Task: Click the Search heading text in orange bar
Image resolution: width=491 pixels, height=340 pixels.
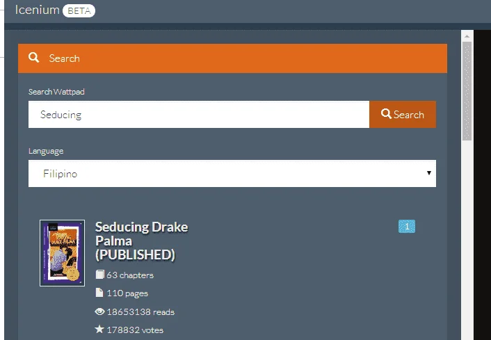Action: 64,58
